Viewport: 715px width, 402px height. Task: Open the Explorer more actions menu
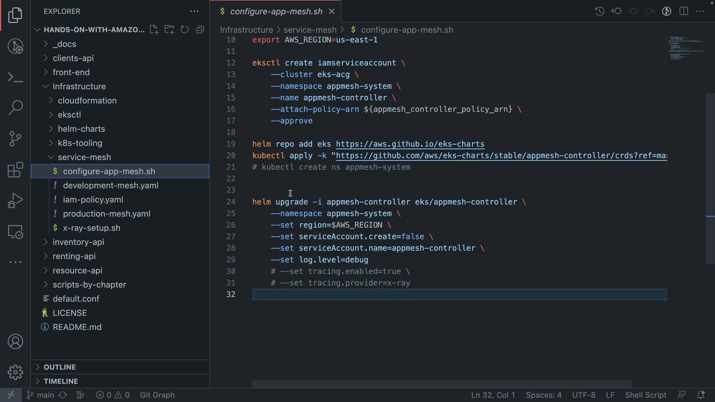click(194, 11)
